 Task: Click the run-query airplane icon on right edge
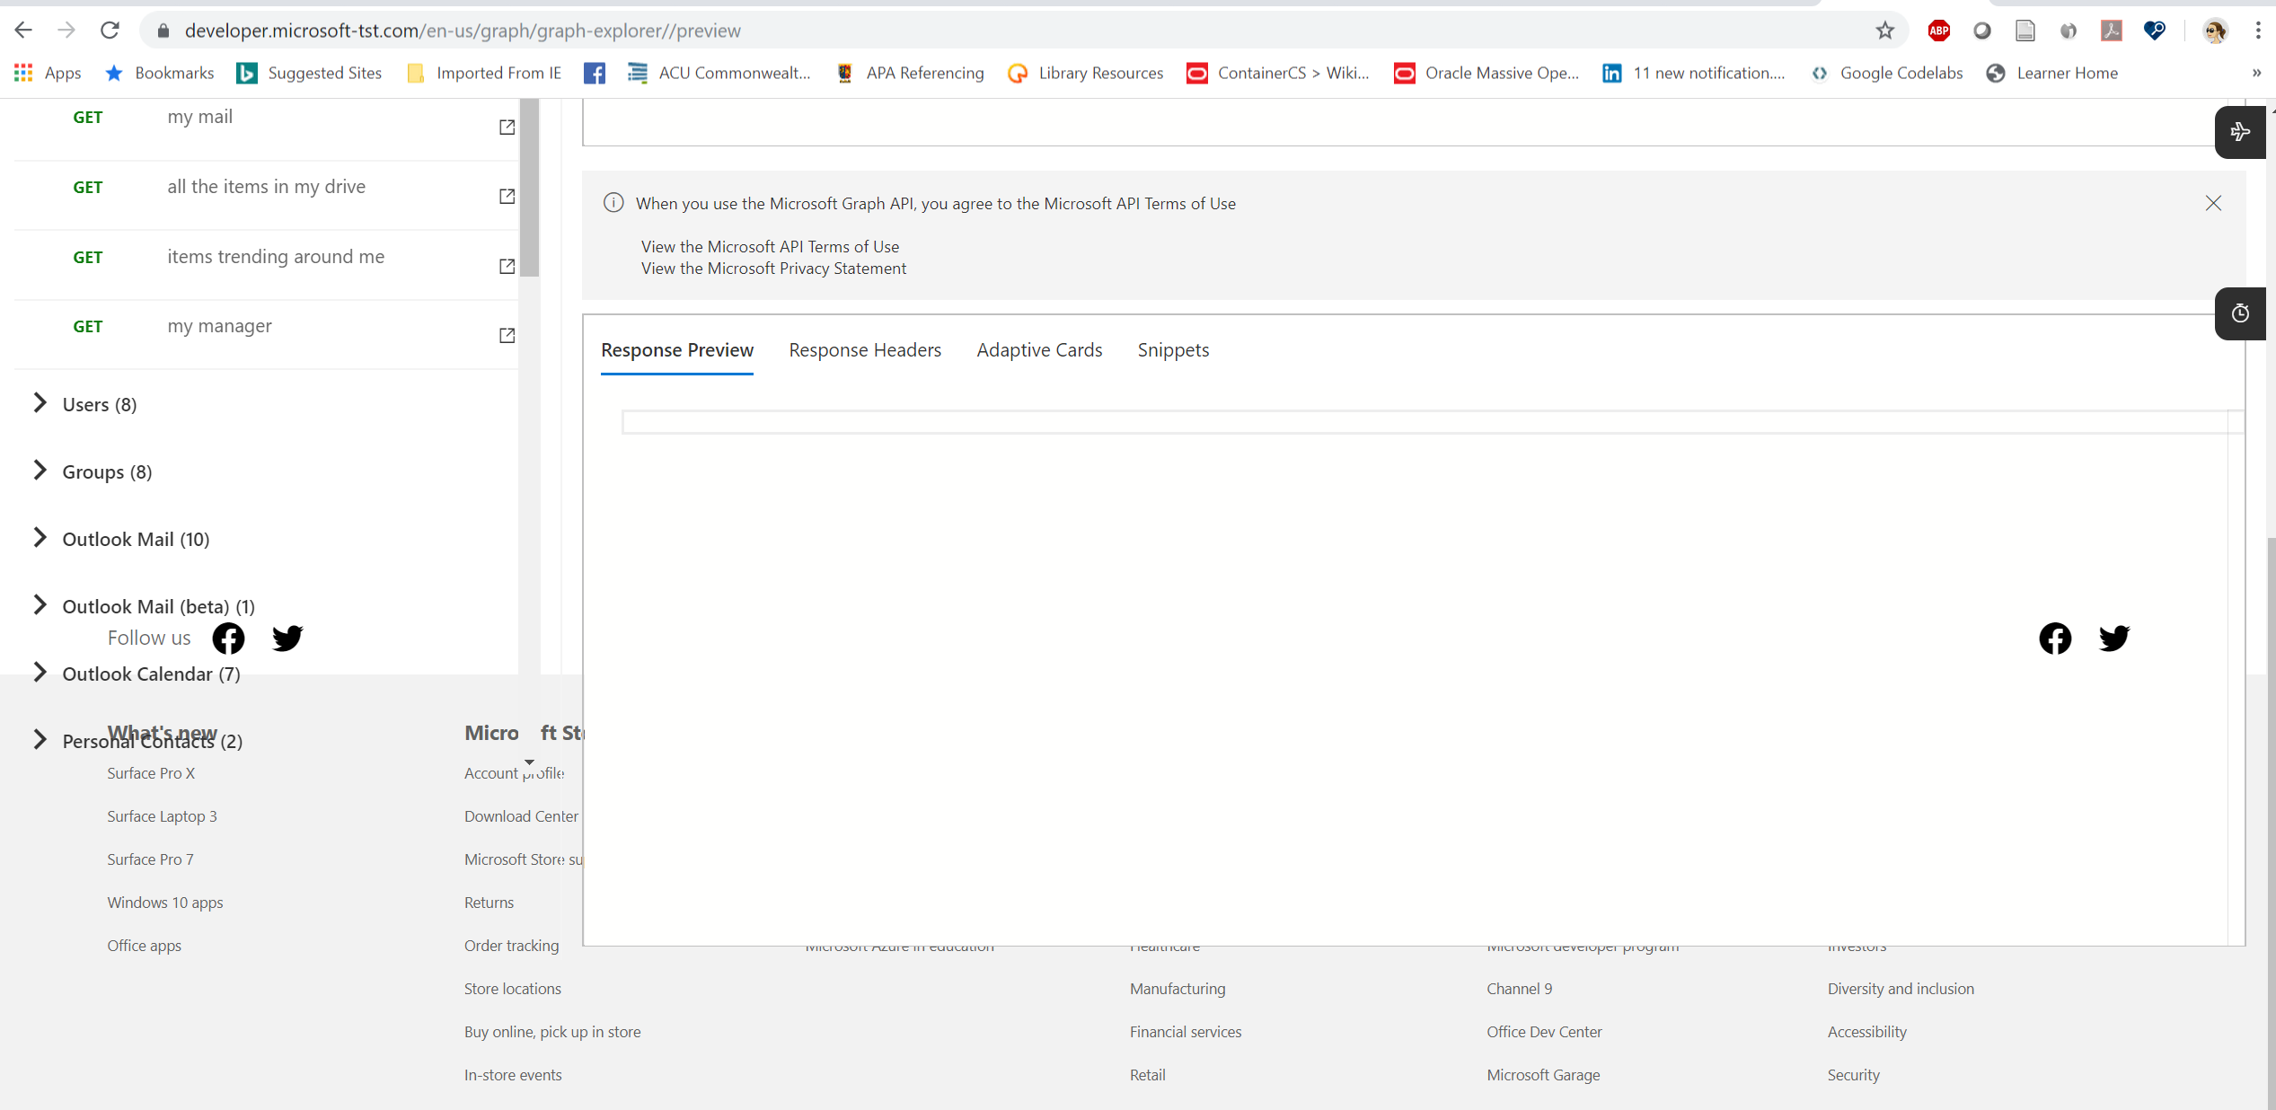tap(2240, 132)
